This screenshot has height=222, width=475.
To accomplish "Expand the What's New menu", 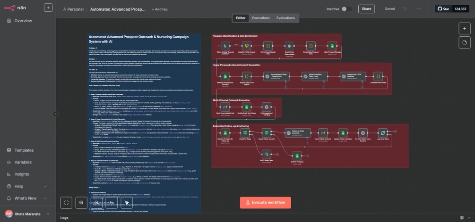I will coord(28,198).
